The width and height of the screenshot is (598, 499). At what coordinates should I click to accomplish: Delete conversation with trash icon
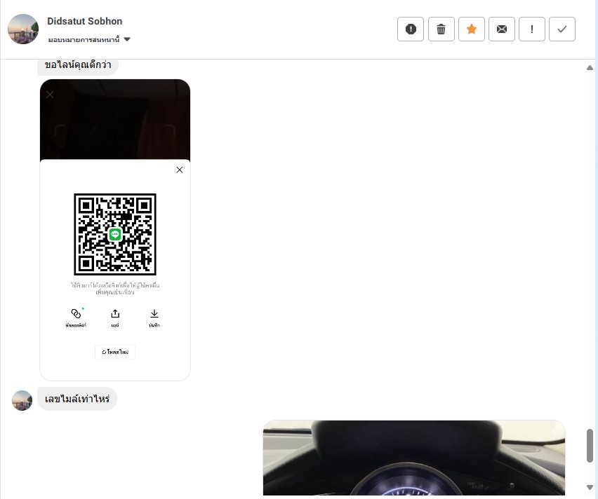(x=441, y=29)
